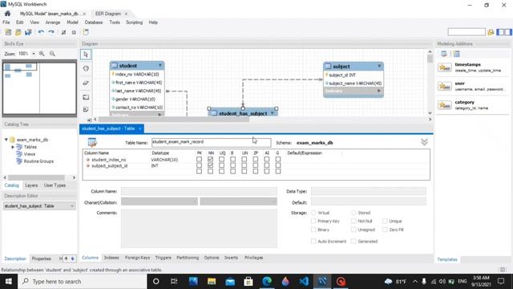The image size is (513, 289).
Task: Select the eraser tool
Action: [86, 83]
